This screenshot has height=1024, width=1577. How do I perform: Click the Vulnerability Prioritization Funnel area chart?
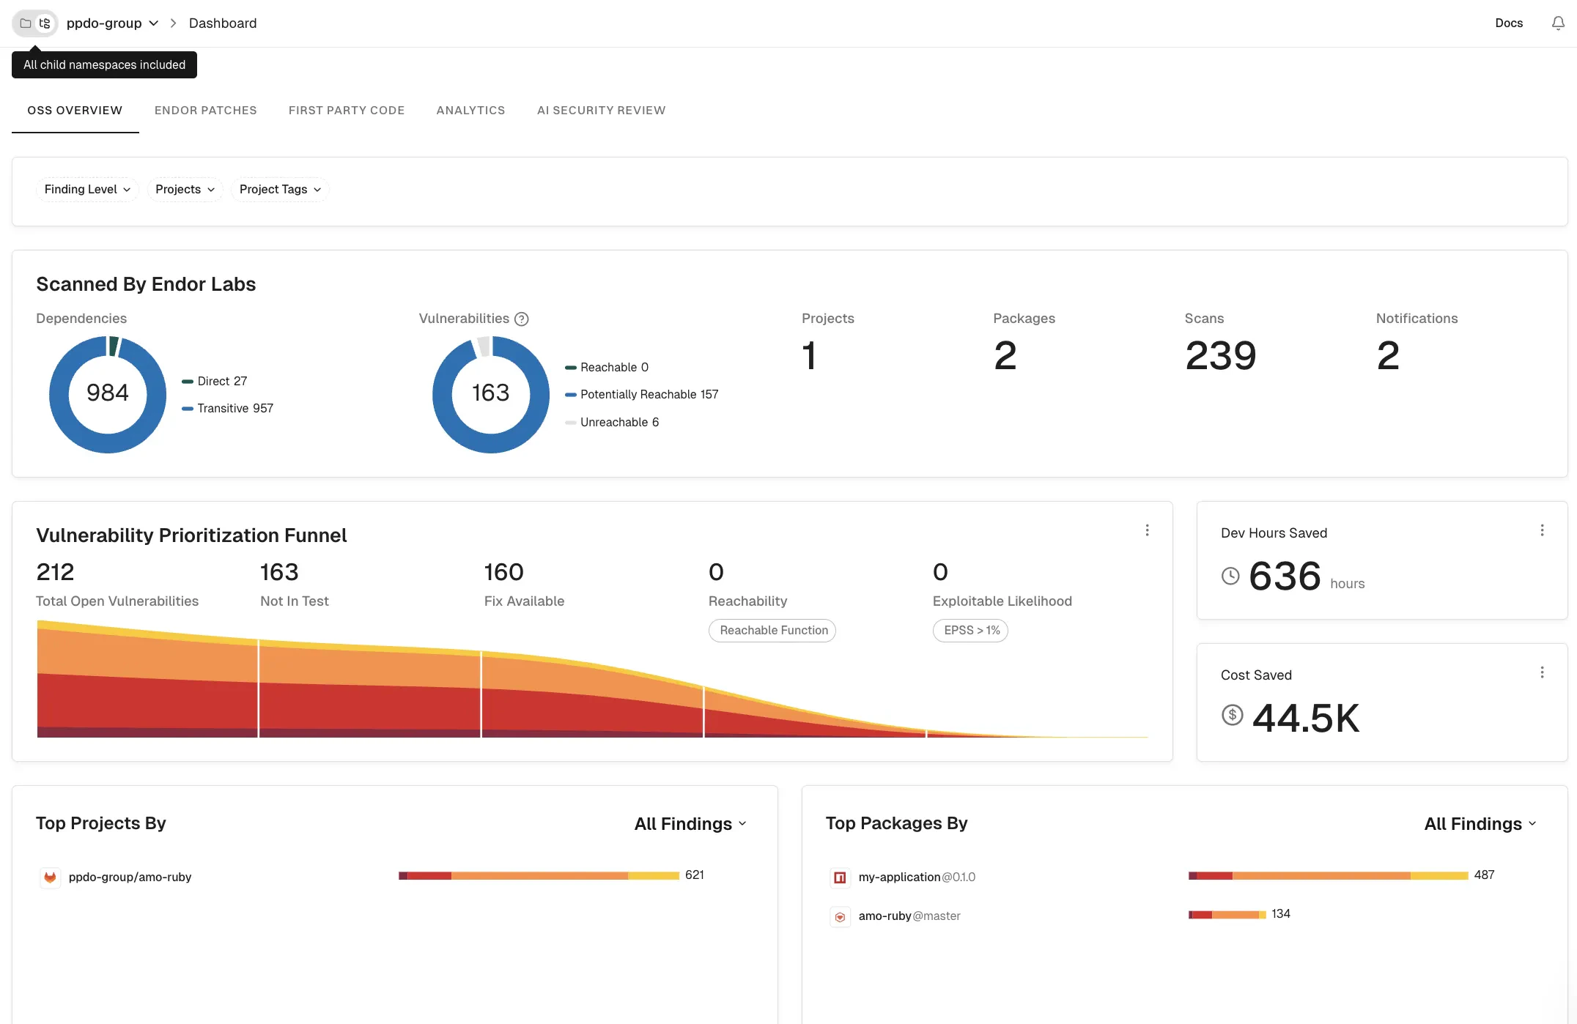tap(592, 679)
